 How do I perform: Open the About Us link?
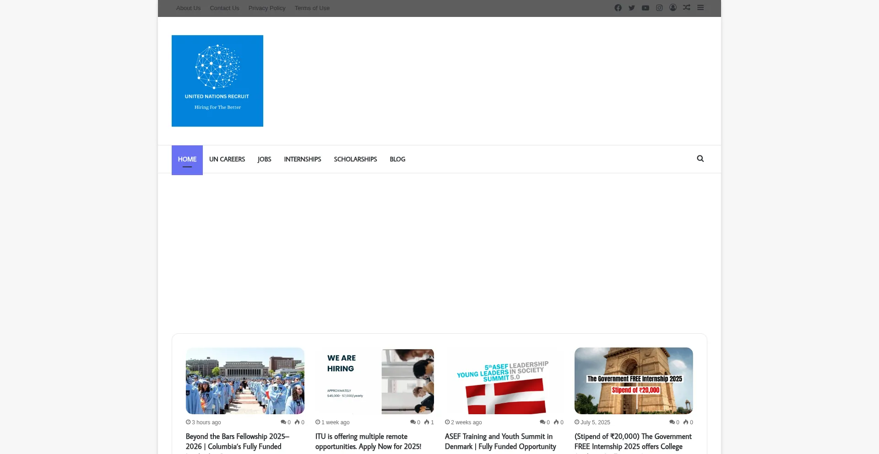188,8
